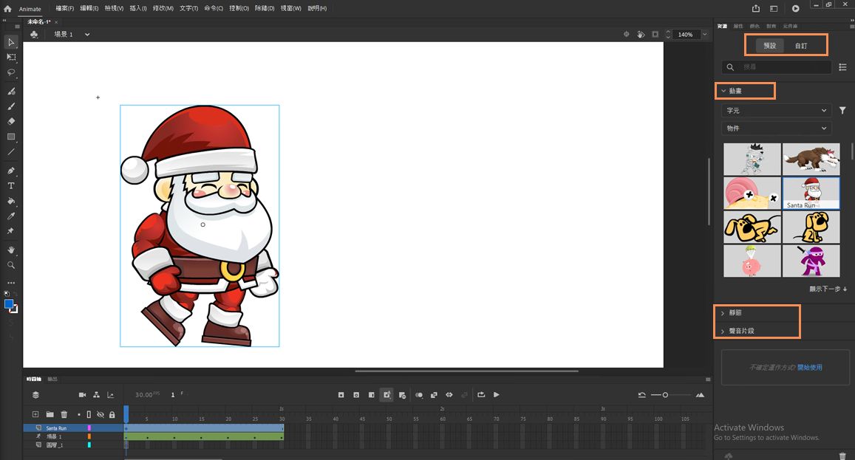Viewport: 855px width, 460px height.
Task: Toggle loop playback in the timeline
Action: pos(481,394)
